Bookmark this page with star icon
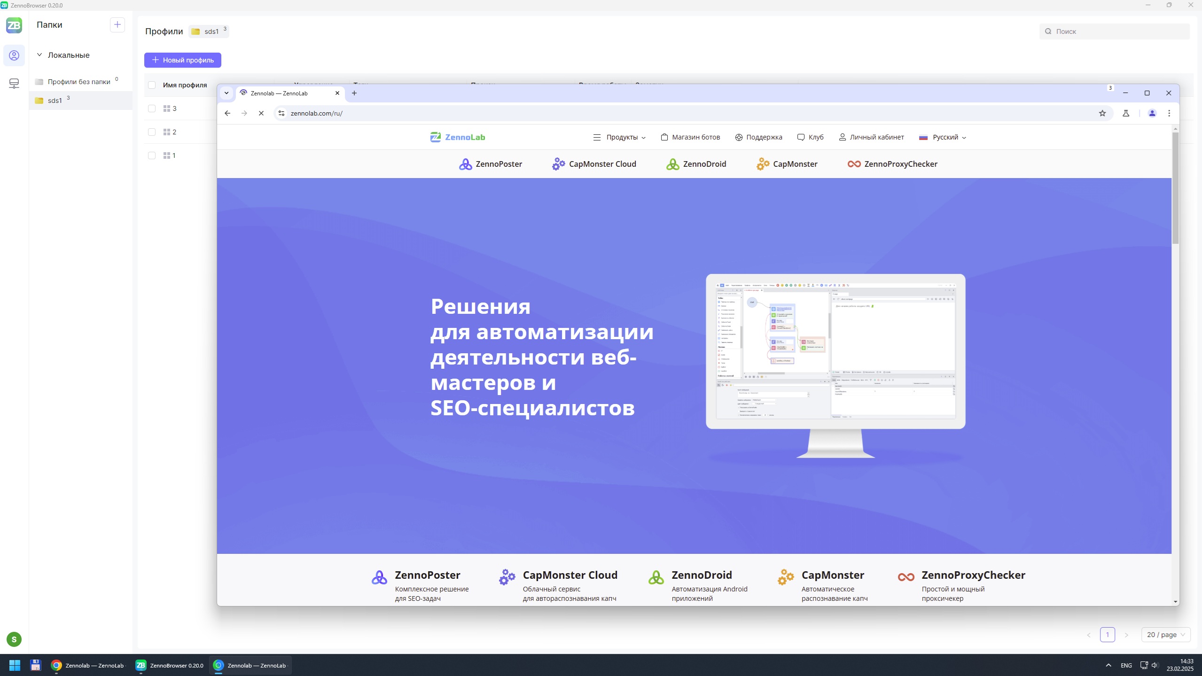The image size is (1202, 676). 1102,113
